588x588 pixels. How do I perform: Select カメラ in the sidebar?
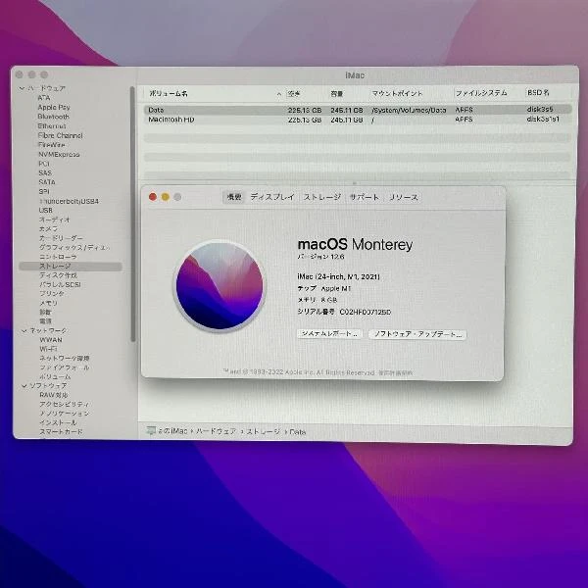(48, 228)
